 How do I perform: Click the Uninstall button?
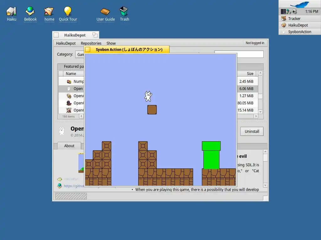[252, 132]
